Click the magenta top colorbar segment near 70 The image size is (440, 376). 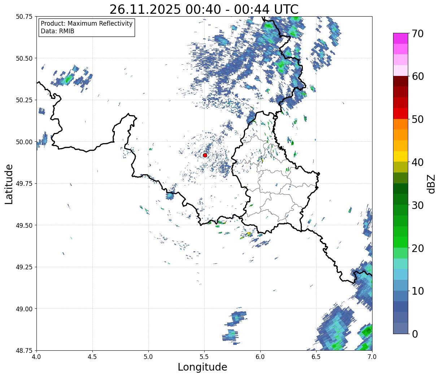401,38
